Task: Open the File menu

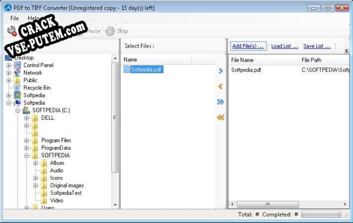Action: tap(14, 18)
